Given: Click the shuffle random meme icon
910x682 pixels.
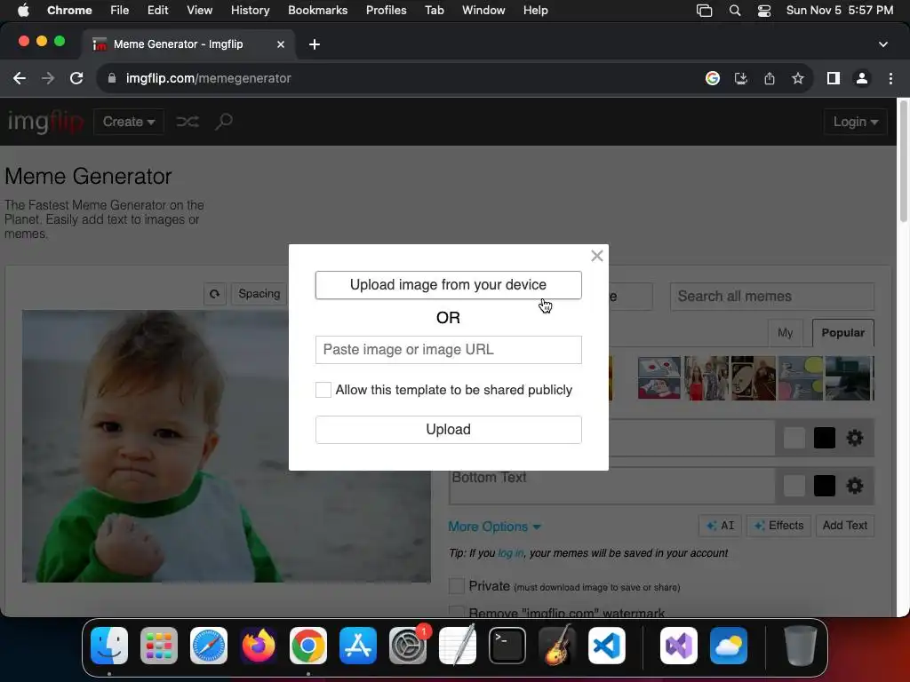Looking at the screenshot, I should (188, 122).
